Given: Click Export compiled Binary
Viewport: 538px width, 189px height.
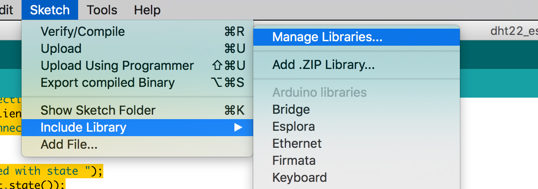Looking at the screenshot, I should click(x=107, y=82).
